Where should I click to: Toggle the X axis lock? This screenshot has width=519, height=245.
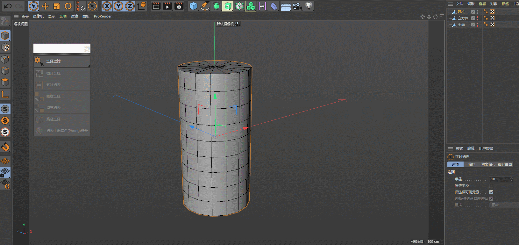point(107,6)
